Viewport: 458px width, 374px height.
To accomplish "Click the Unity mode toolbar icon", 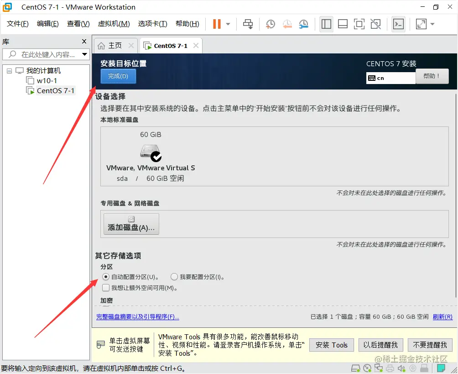I will click(x=375, y=24).
